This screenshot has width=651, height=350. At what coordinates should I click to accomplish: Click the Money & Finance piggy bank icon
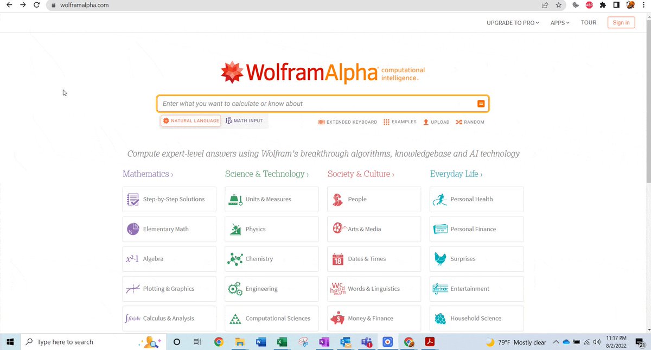coord(338,319)
